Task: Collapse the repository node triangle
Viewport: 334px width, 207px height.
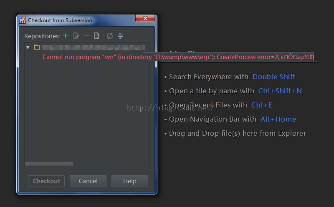Action: [28, 47]
